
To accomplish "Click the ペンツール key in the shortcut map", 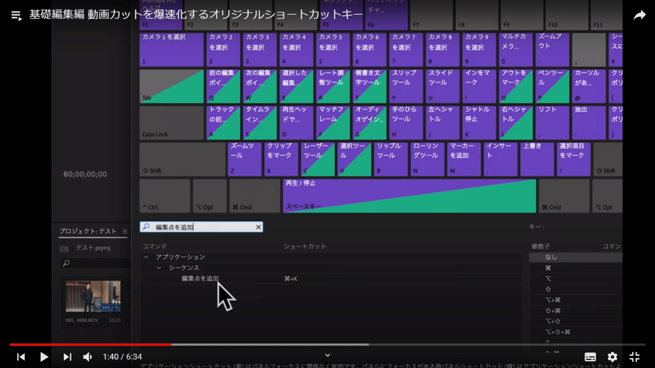I will pos(552,86).
